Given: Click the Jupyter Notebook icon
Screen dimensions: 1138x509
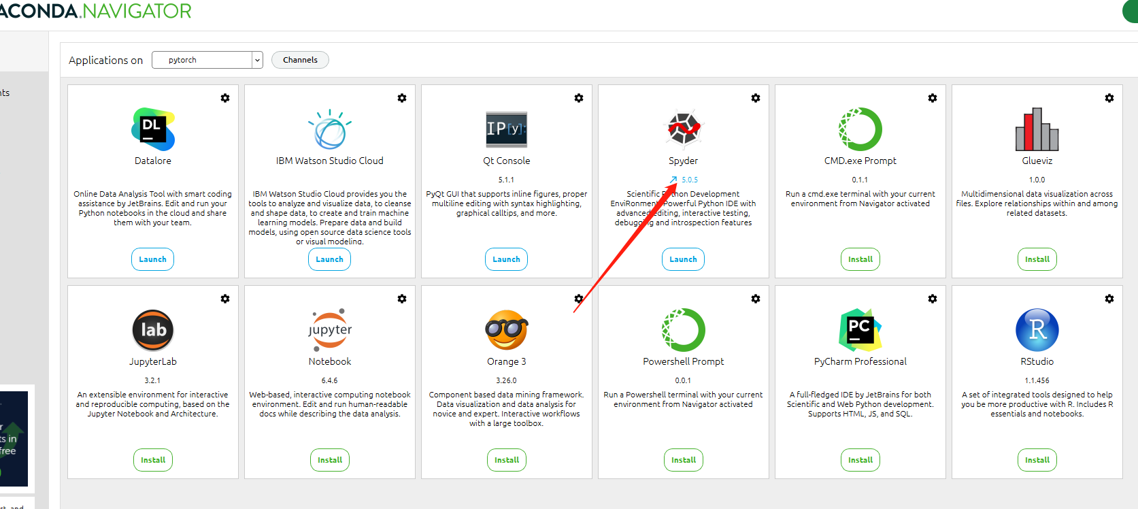Looking at the screenshot, I should (x=330, y=330).
